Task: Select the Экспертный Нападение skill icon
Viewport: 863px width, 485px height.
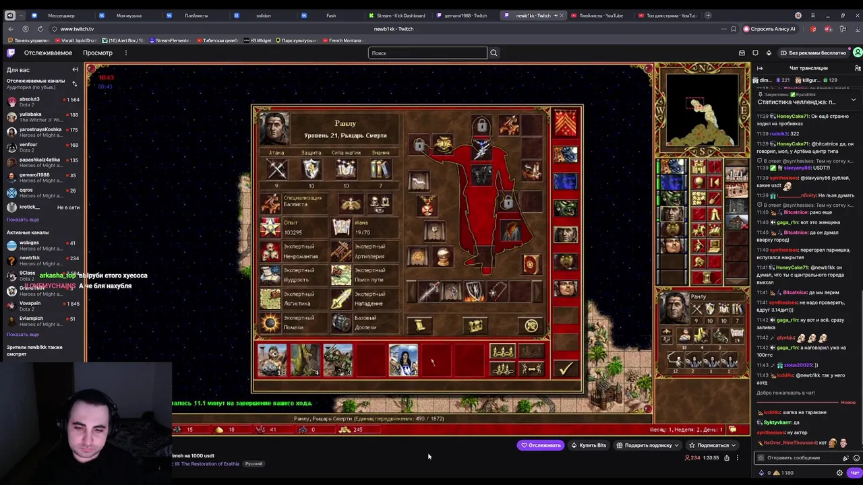Action: coord(341,299)
